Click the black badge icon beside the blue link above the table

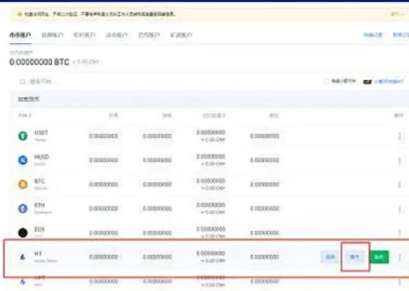(367, 82)
